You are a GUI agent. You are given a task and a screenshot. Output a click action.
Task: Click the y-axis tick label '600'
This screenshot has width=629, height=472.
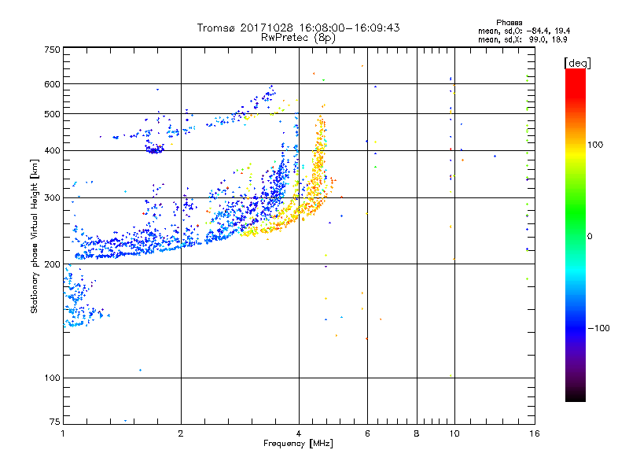coord(52,84)
